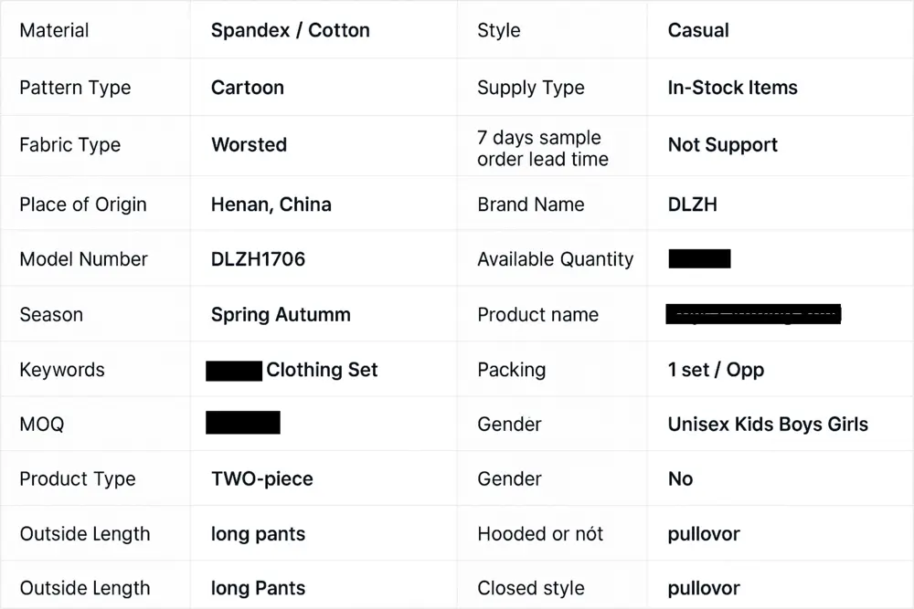The image size is (914, 609).
Task: Select the 1 set / Opp packing value
Action: (x=716, y=370)
